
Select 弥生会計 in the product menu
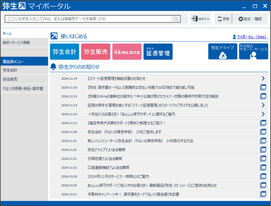(24, 70)
